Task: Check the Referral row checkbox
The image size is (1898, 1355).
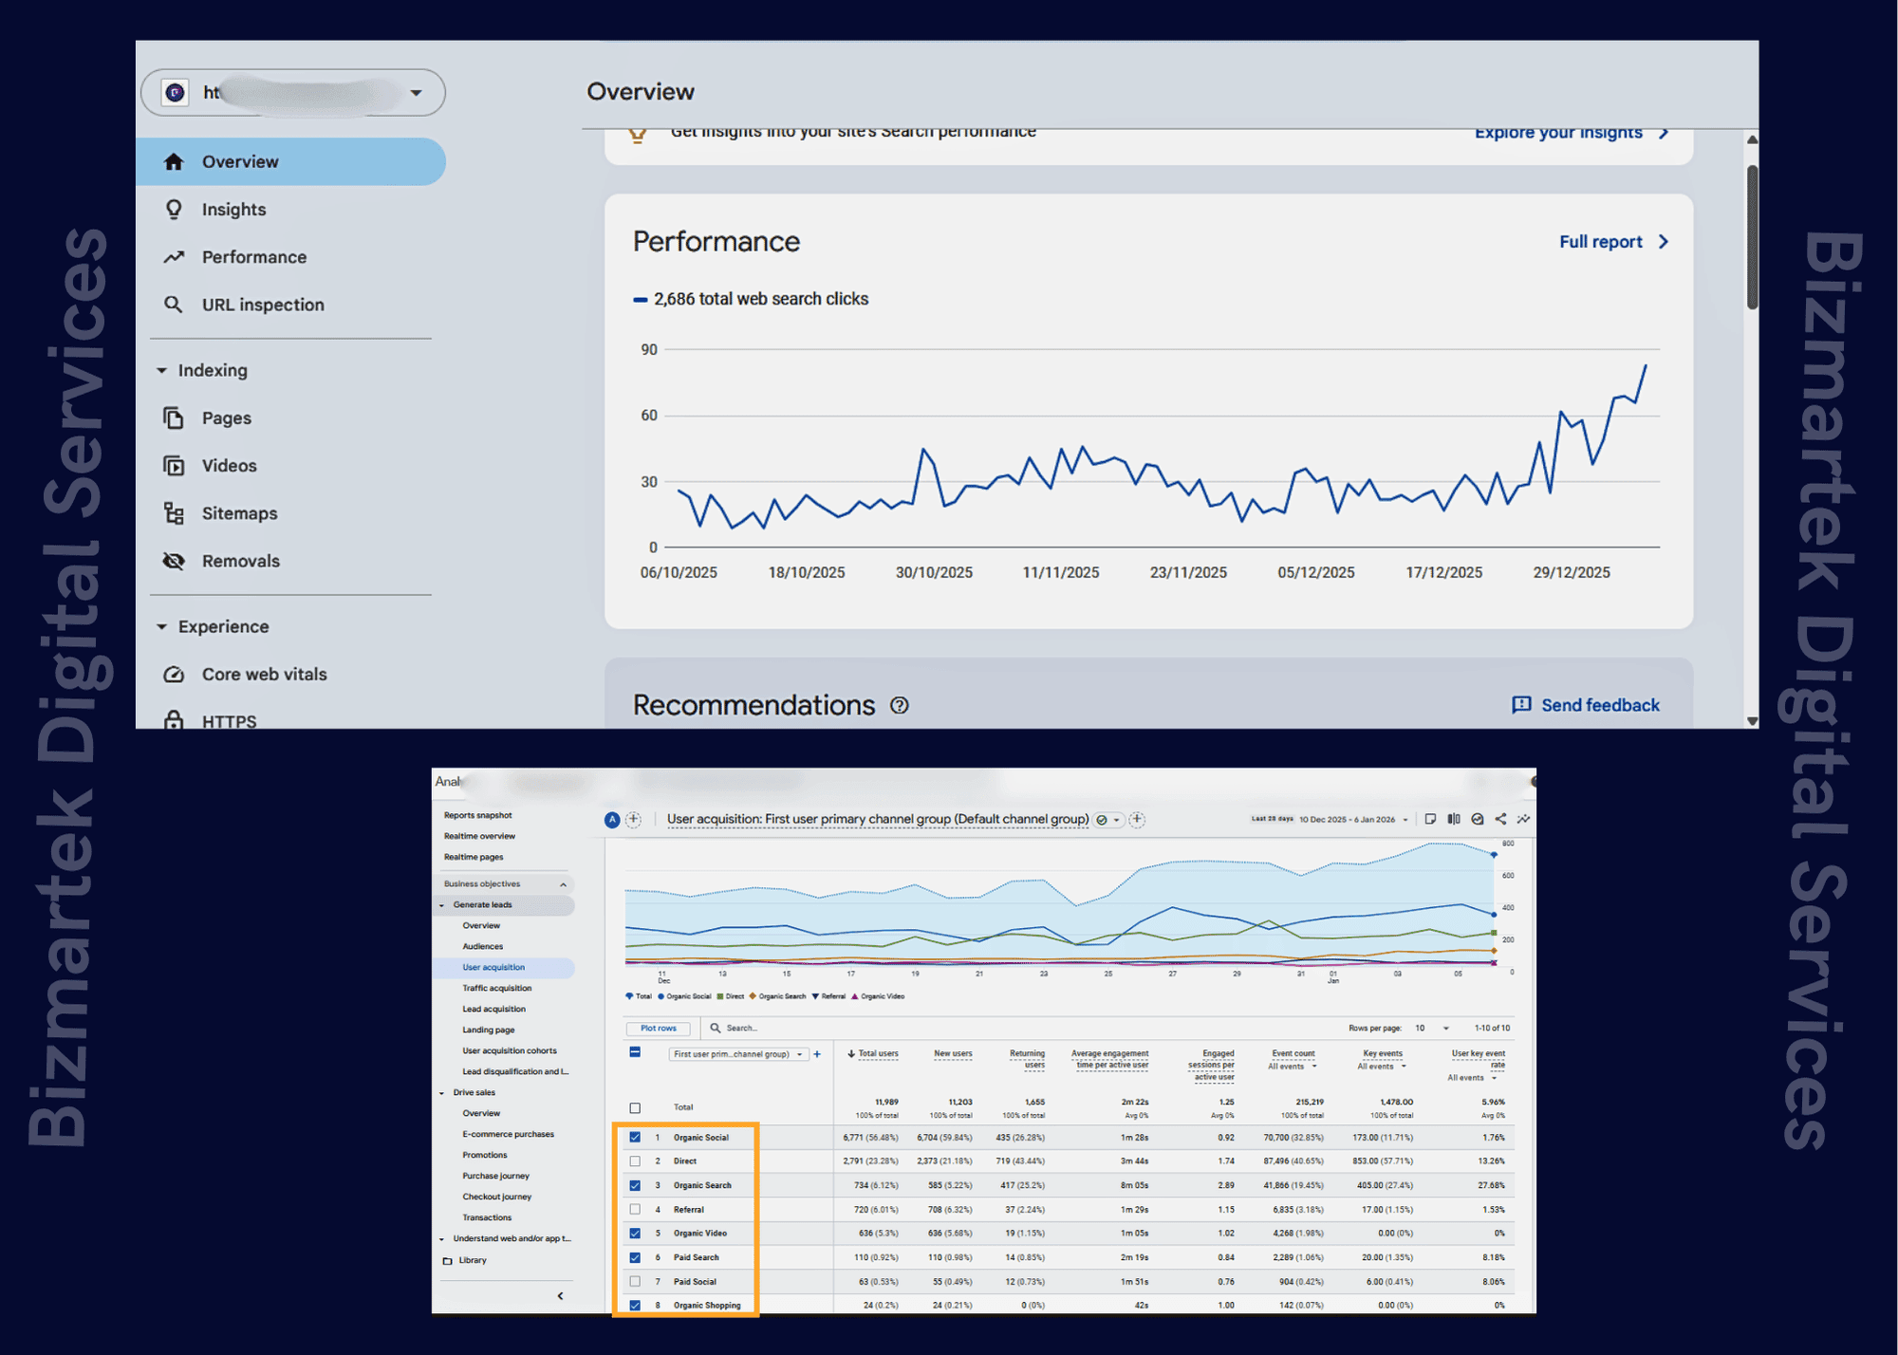Action: point(635,1209)
